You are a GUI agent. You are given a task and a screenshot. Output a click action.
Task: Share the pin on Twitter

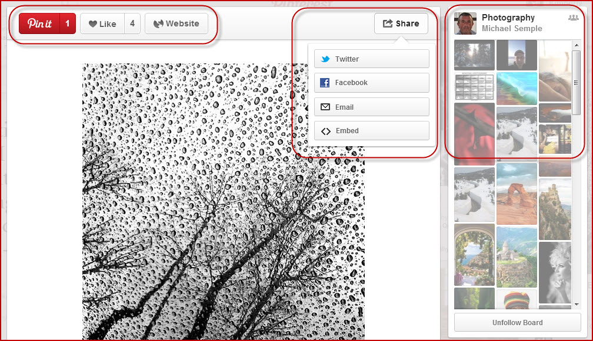(x=371, y=59)
